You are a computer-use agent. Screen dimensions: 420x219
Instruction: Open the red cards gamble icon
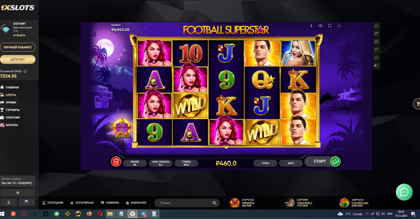tap(116, 161)
